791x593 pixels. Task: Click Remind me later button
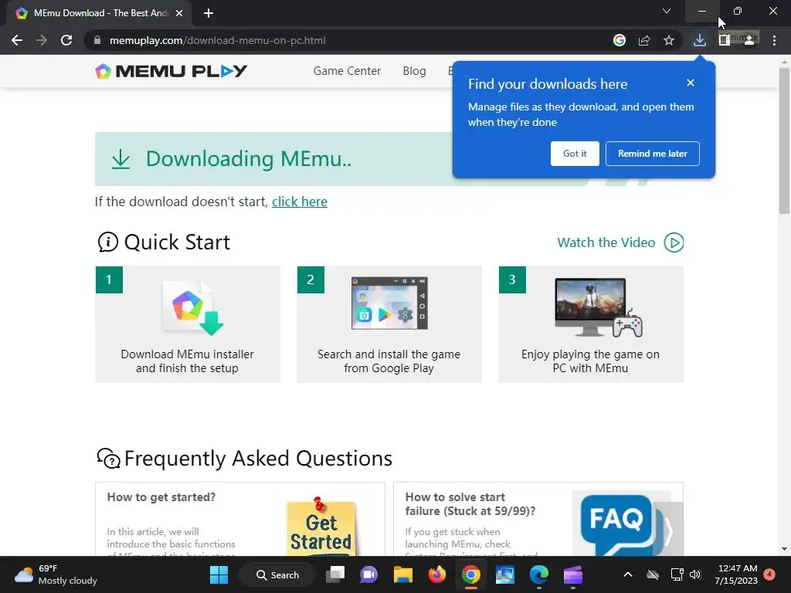[652, 154]
